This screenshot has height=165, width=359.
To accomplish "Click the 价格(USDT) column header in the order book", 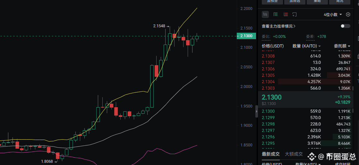I will point(273,46).
